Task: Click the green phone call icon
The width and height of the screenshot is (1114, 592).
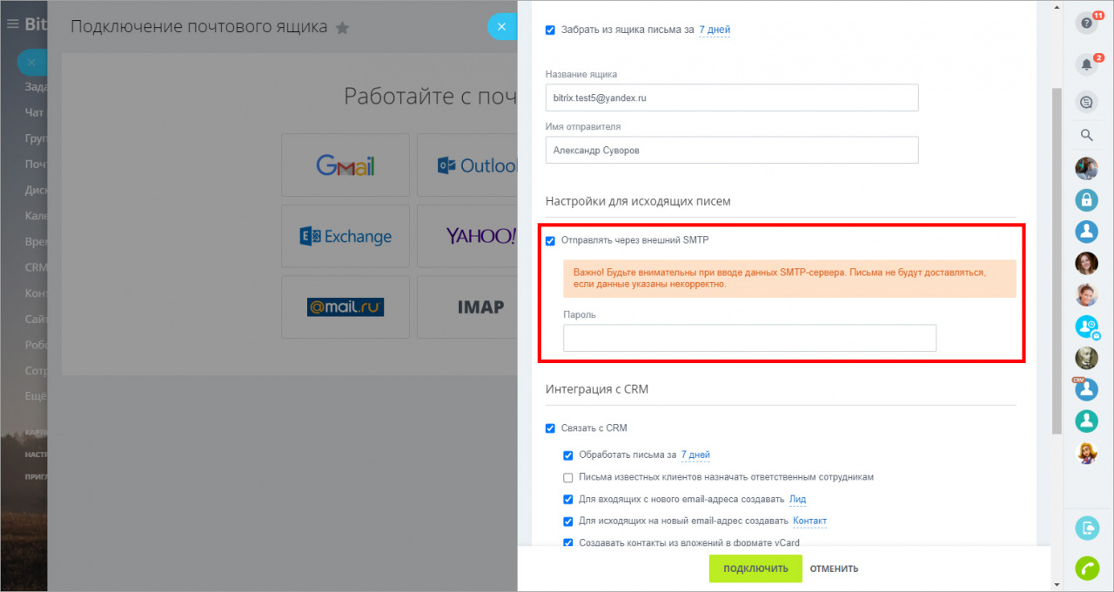Action: click(1087, 568)
